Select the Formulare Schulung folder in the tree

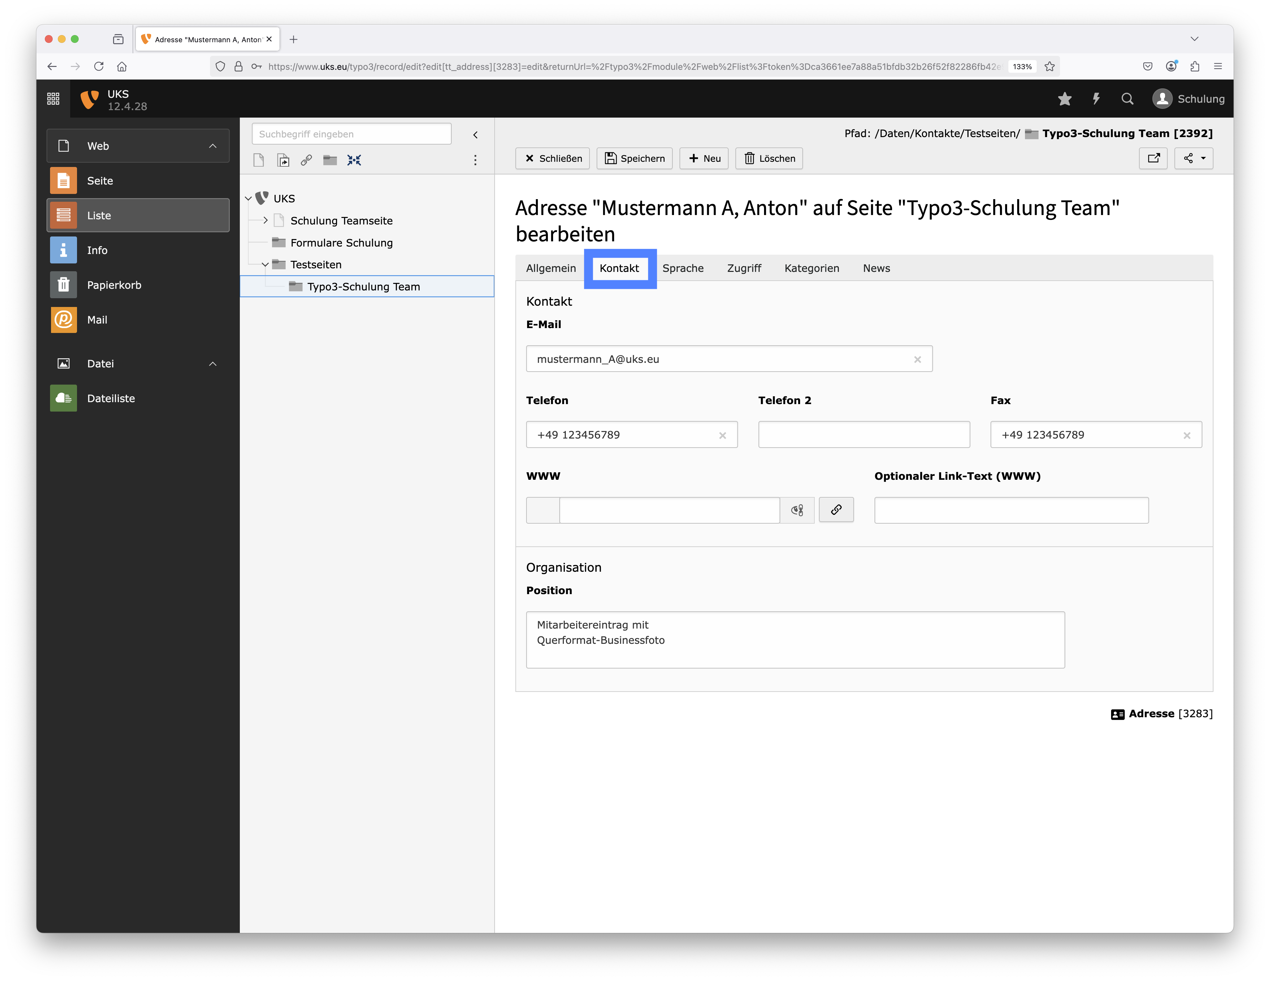point(341,242)
